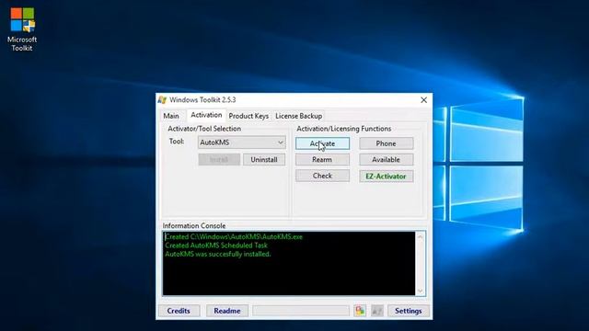589x331 pixels.
Task: Click console scrollbar up arrow
Action: pyautogui.click(x=421, y=237)
